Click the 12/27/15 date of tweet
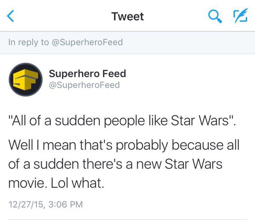The image size is (255, 220). tap(25, 204)
